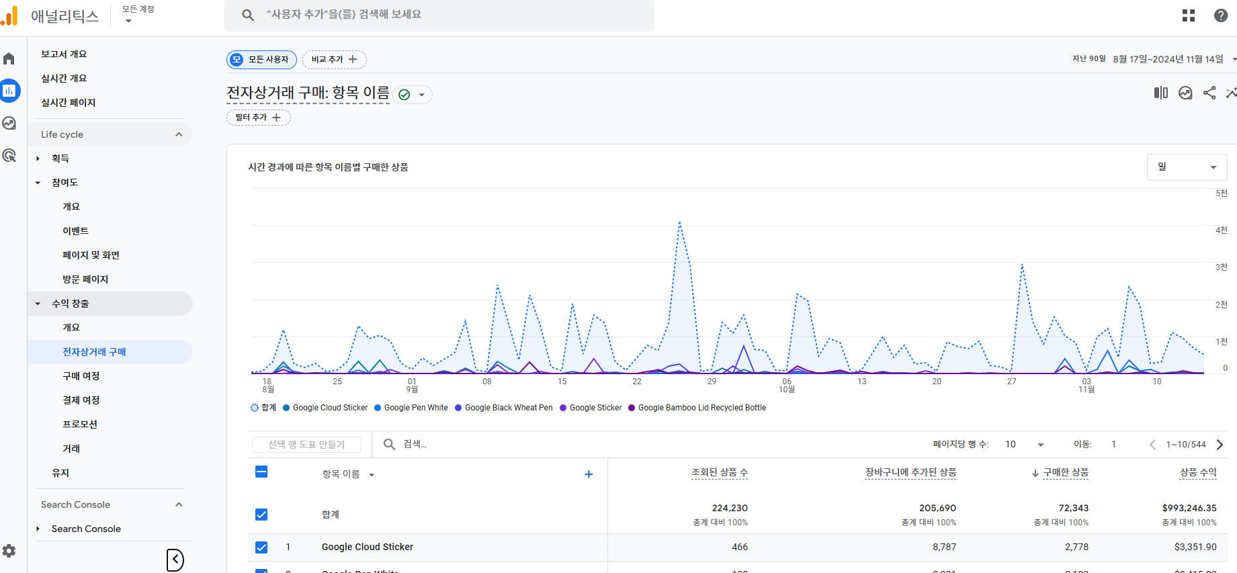1237x573 pixels.
Task: Toggle 합계 series in chart legend
Action: tap(263, 408)
